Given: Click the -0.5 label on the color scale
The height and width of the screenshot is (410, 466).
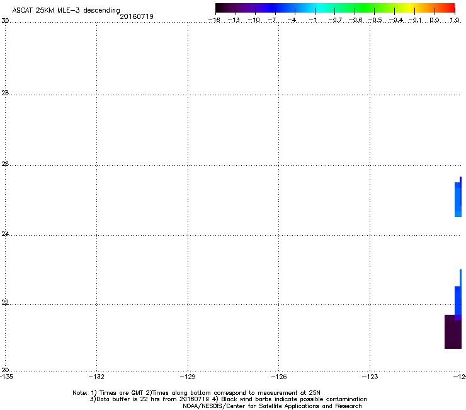Looking at the screenshot, I should [375, 20].
